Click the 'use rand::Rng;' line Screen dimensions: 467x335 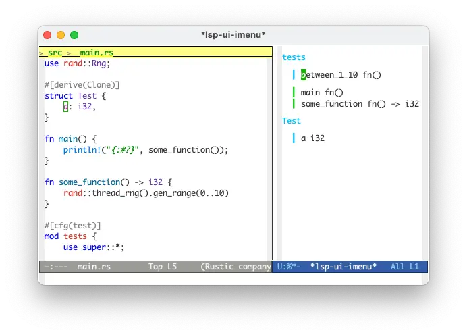[77, 63]
